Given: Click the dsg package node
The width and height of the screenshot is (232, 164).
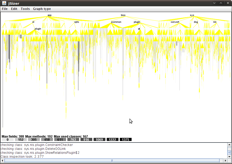Looking at the screenshot, I should tap(196, 22).
